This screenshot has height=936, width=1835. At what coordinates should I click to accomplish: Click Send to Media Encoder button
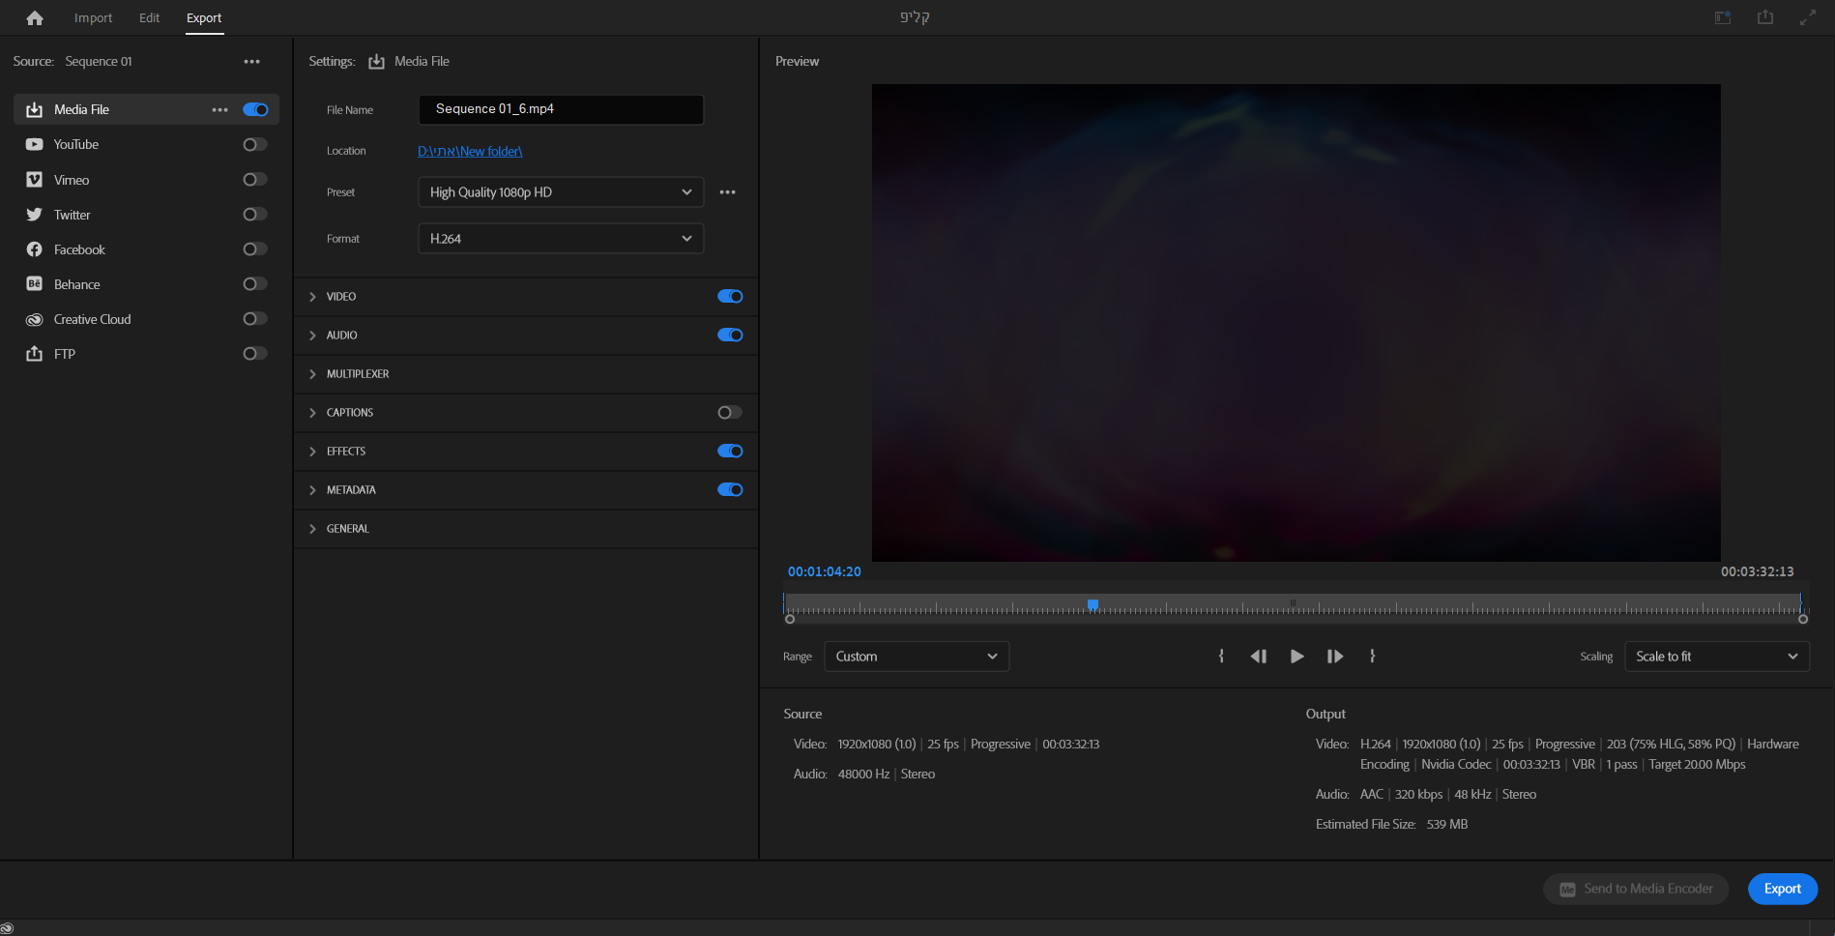[x=1636, y=889]
